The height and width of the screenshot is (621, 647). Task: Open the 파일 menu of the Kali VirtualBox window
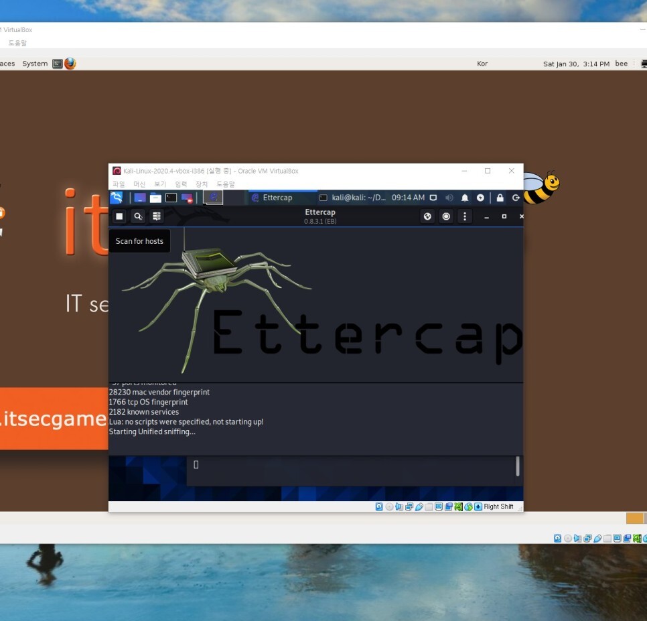pyautogui.click(x=119, y=184)
